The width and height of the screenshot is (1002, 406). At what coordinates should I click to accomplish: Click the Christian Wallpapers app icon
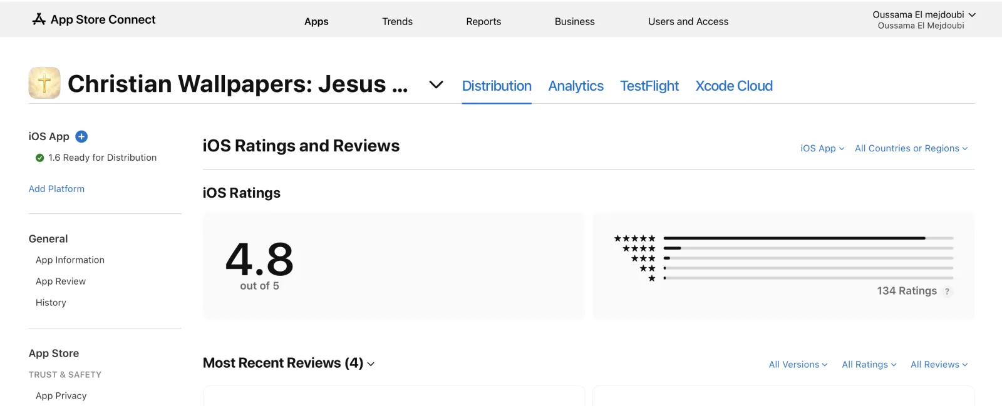44,83
